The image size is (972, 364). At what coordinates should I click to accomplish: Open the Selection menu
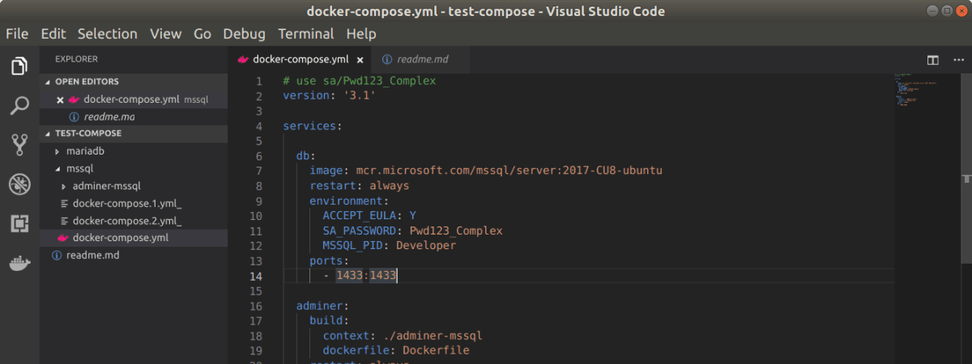[x=107, y=34]
